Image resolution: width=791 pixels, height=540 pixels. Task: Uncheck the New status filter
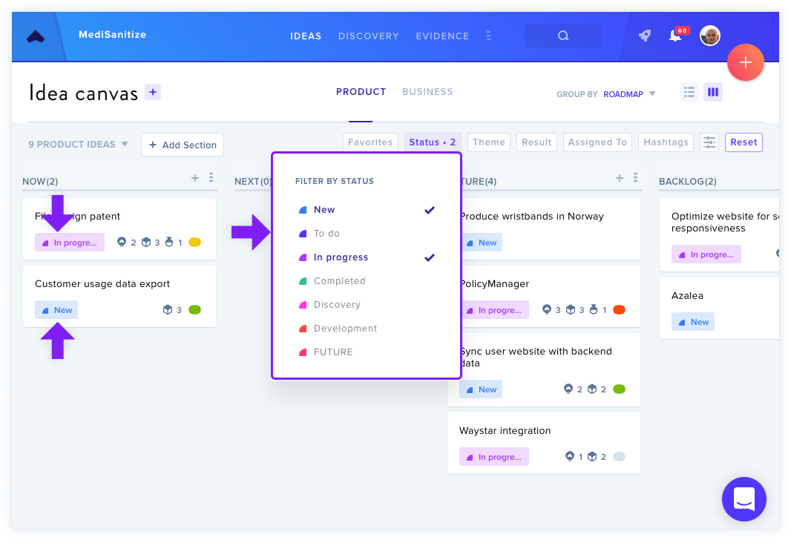click(367, 210)
